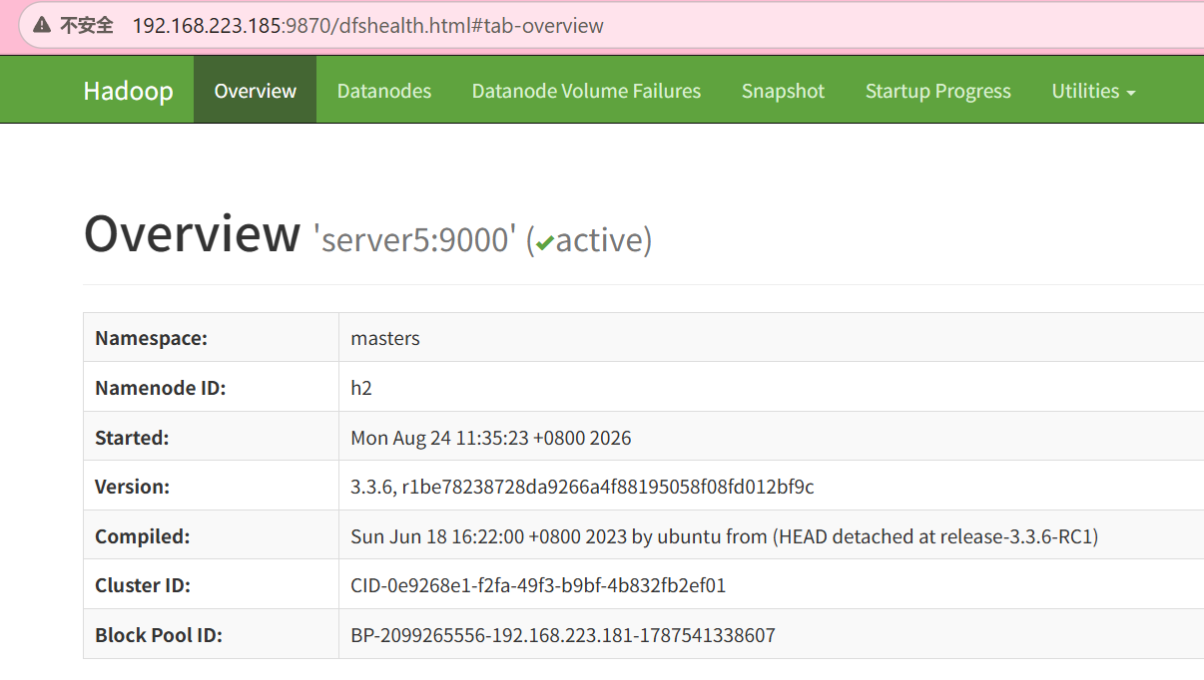View the Startup Progress tab

[x=938, y=91]
